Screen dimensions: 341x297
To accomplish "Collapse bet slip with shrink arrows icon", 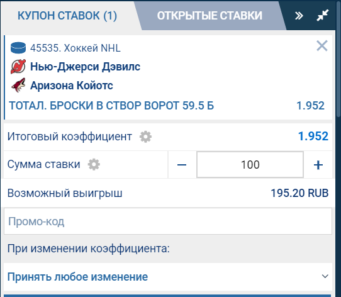I will (x=323, y=15).
